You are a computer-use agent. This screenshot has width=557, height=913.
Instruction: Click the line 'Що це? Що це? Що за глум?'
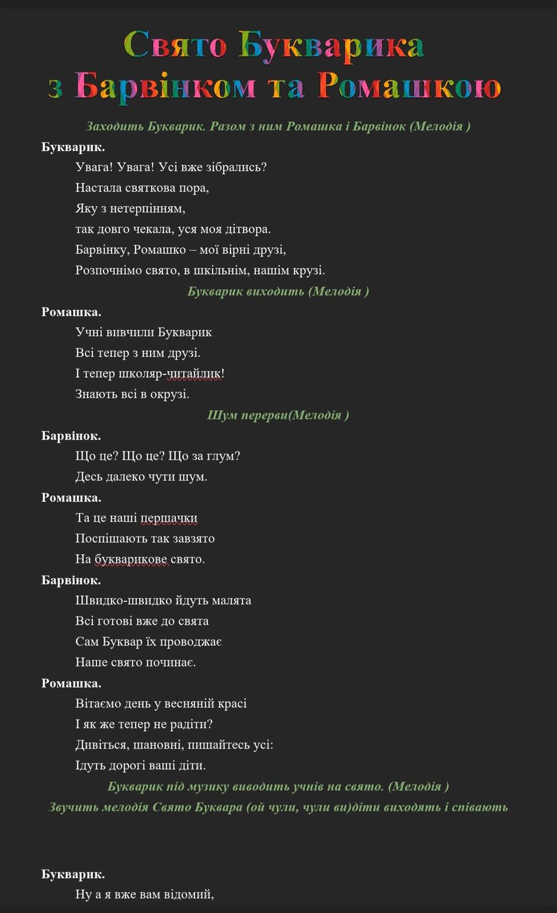158,456
